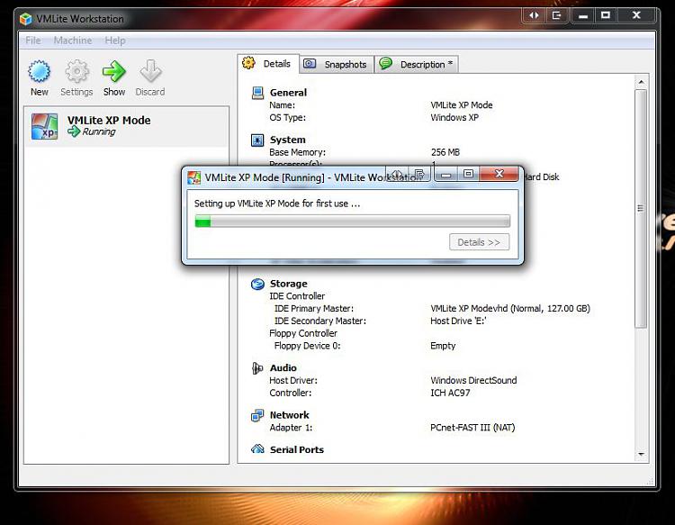The height and width of the screenshot is (525, 675).
Task: Click the Network section heading
Action: pos(289,415)
